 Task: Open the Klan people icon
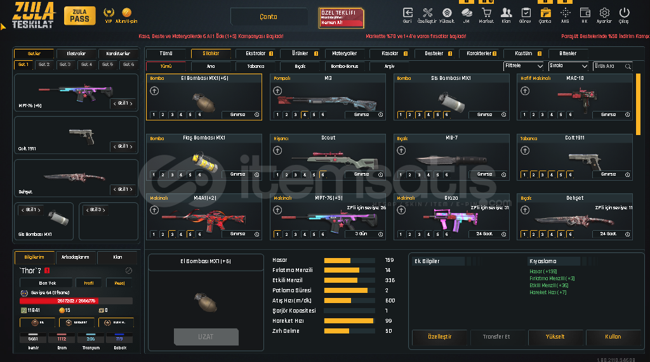[x=506, y=13]
